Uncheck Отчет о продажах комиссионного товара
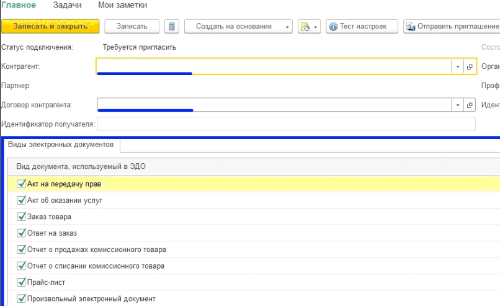Screen dimensions: 500x306 tap(21, 250)
